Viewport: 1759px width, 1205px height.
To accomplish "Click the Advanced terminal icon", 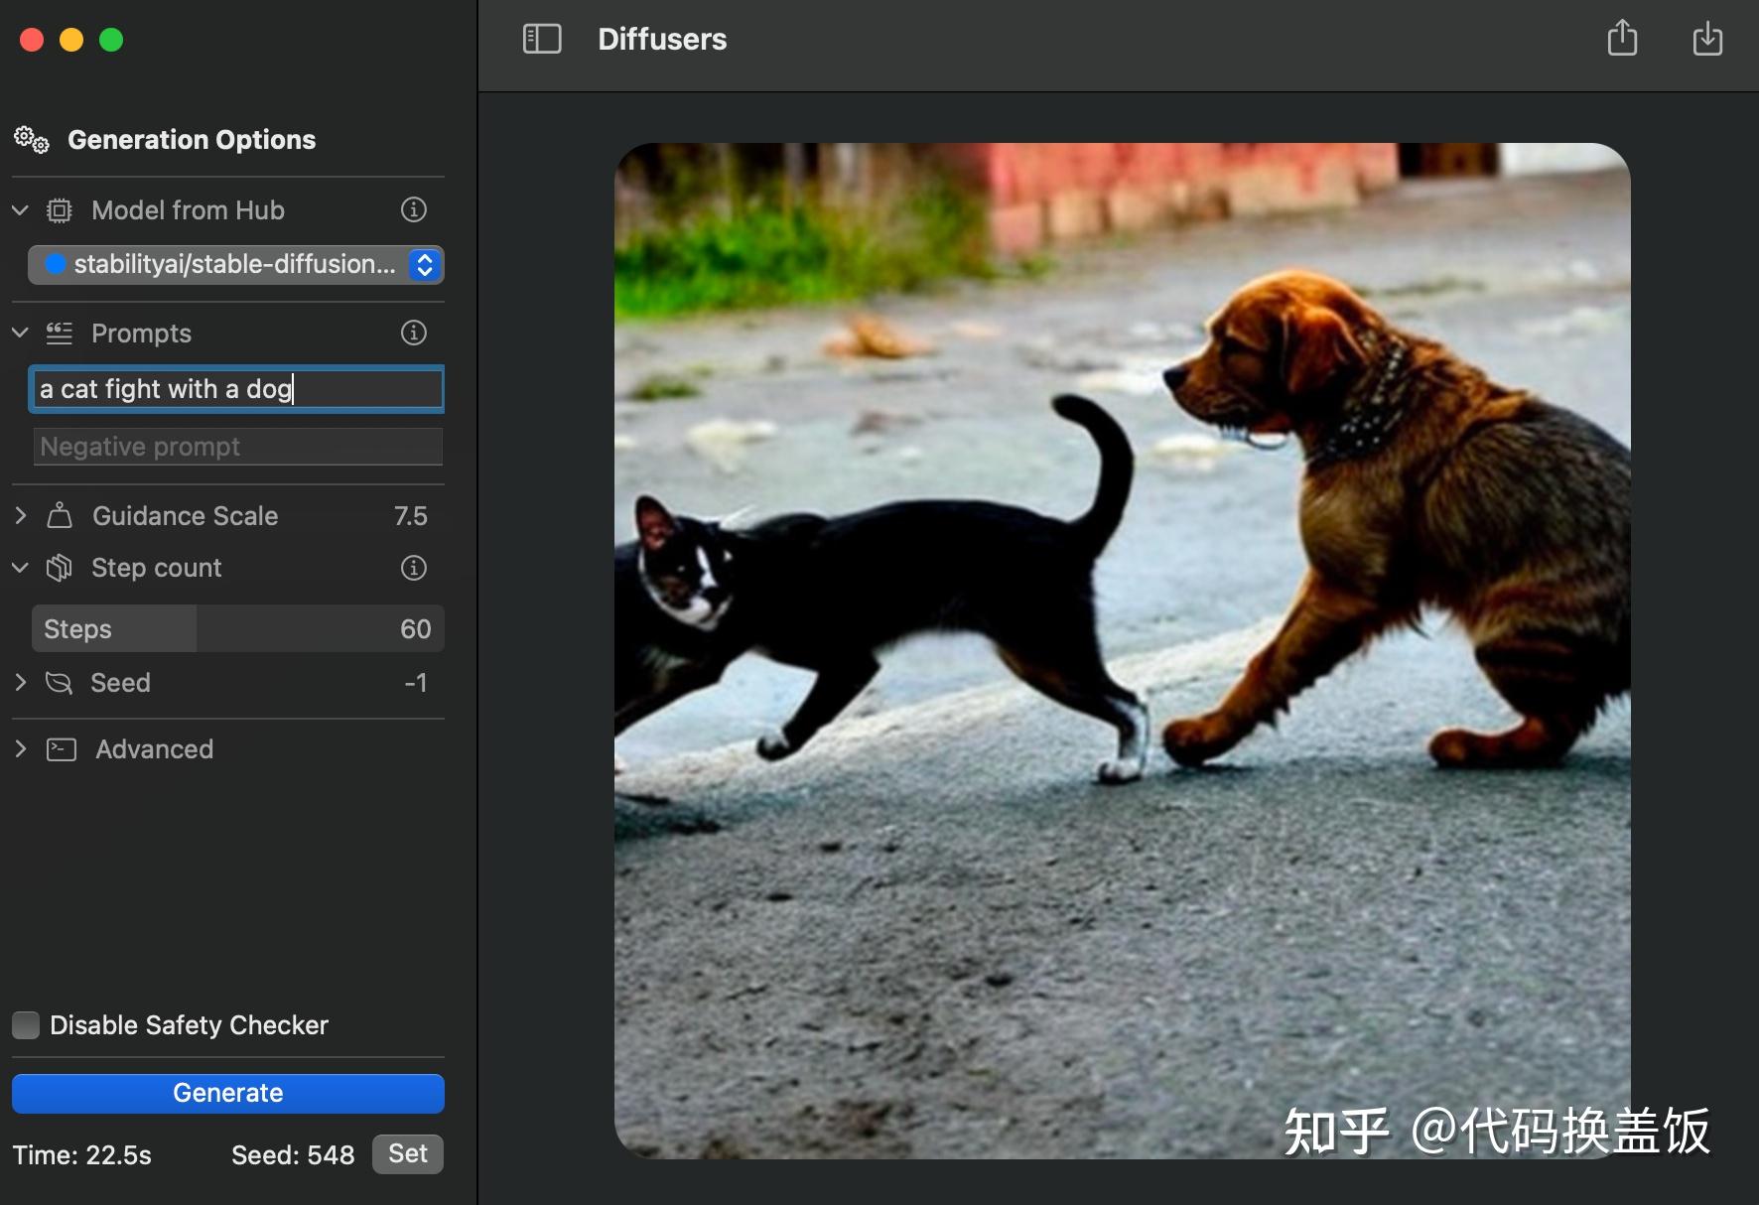I will click(x=62, y=749).
